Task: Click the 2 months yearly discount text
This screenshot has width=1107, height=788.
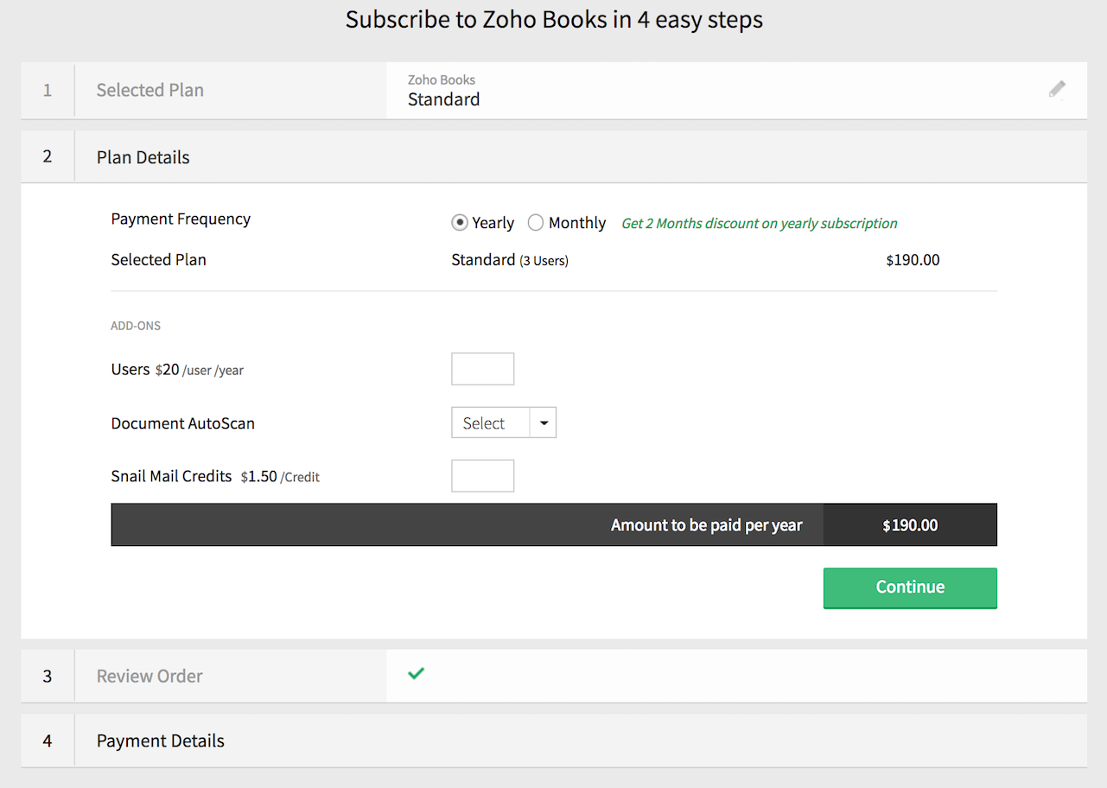Action: click(x=759, y=223)
